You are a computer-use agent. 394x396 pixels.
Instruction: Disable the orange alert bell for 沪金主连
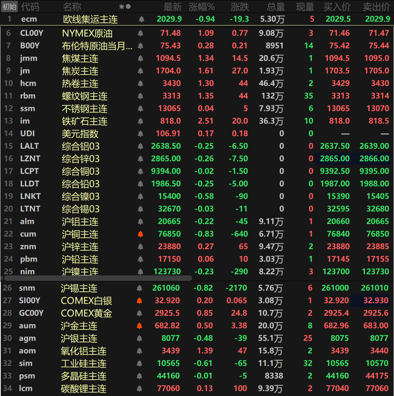click(x=139, y=326)
